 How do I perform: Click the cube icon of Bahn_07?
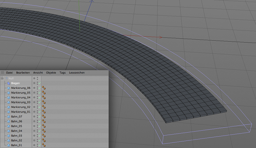(x=9, y=116)
